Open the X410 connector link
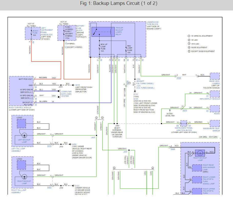This screenshot has height=201, width=233. (x=49, y=146)
